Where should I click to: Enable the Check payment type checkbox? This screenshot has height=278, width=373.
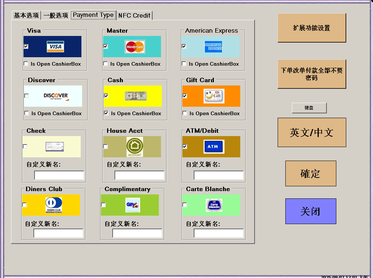pos(25,146)
